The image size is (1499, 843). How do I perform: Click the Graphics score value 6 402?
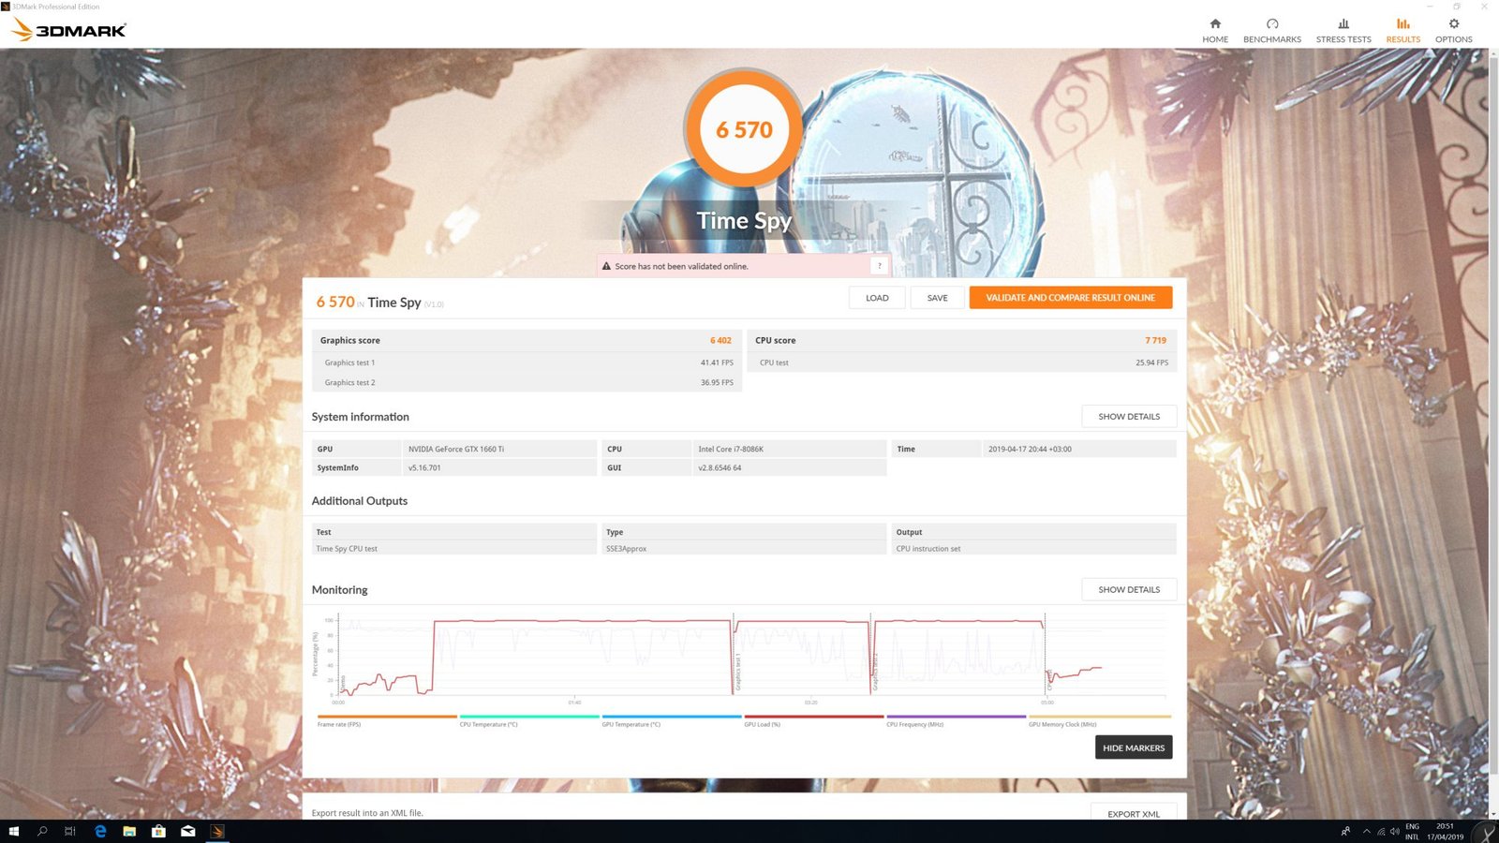coord(720,341)
